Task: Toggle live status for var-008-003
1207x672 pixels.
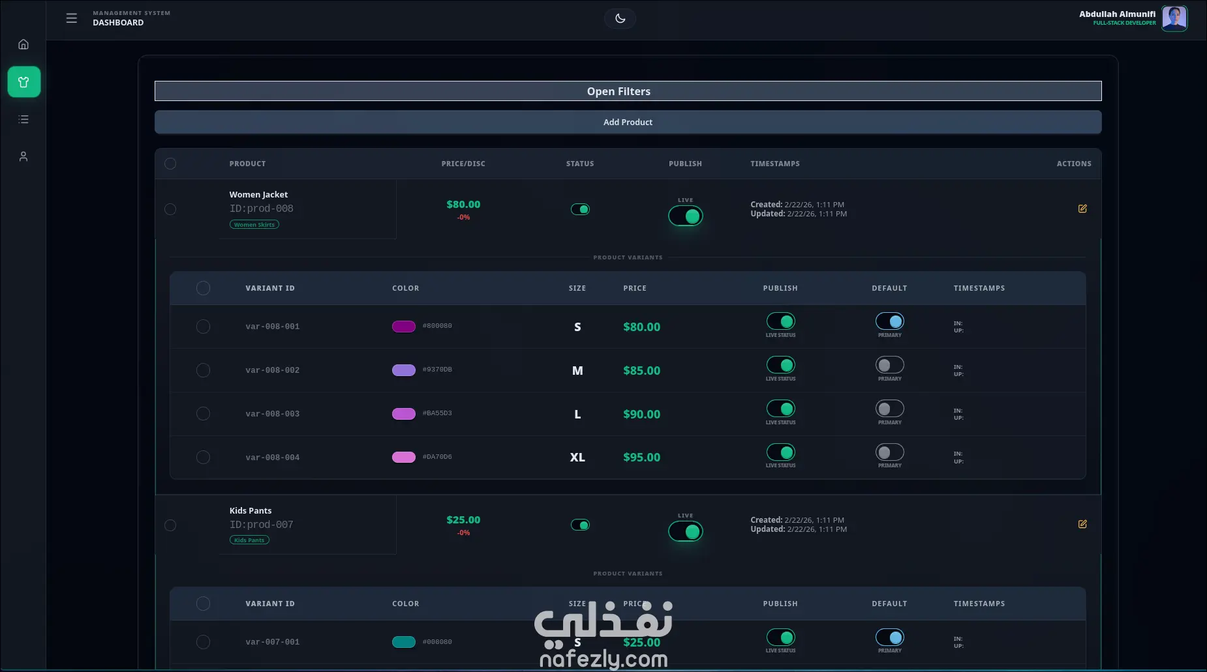Action: click(x=780, y=409)
